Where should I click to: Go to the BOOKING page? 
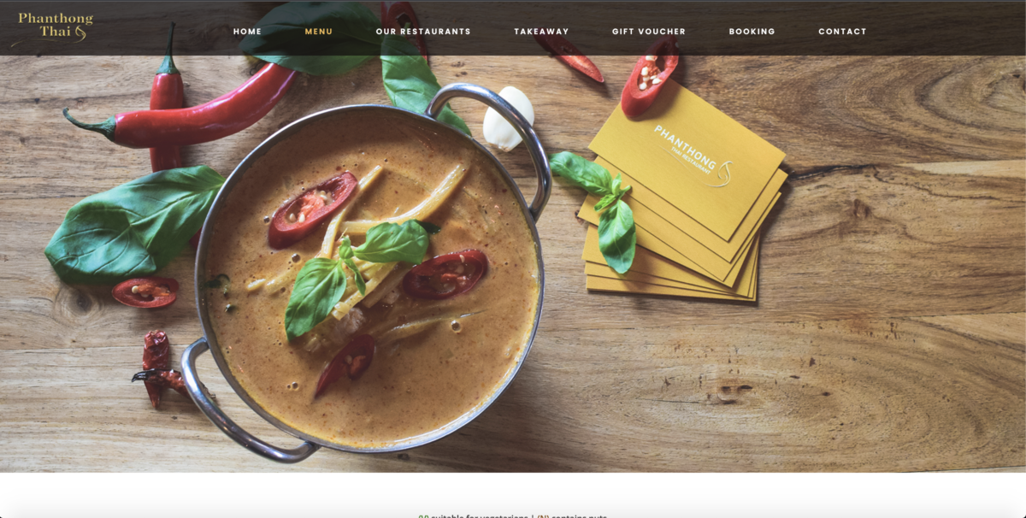tap(752, 32)
